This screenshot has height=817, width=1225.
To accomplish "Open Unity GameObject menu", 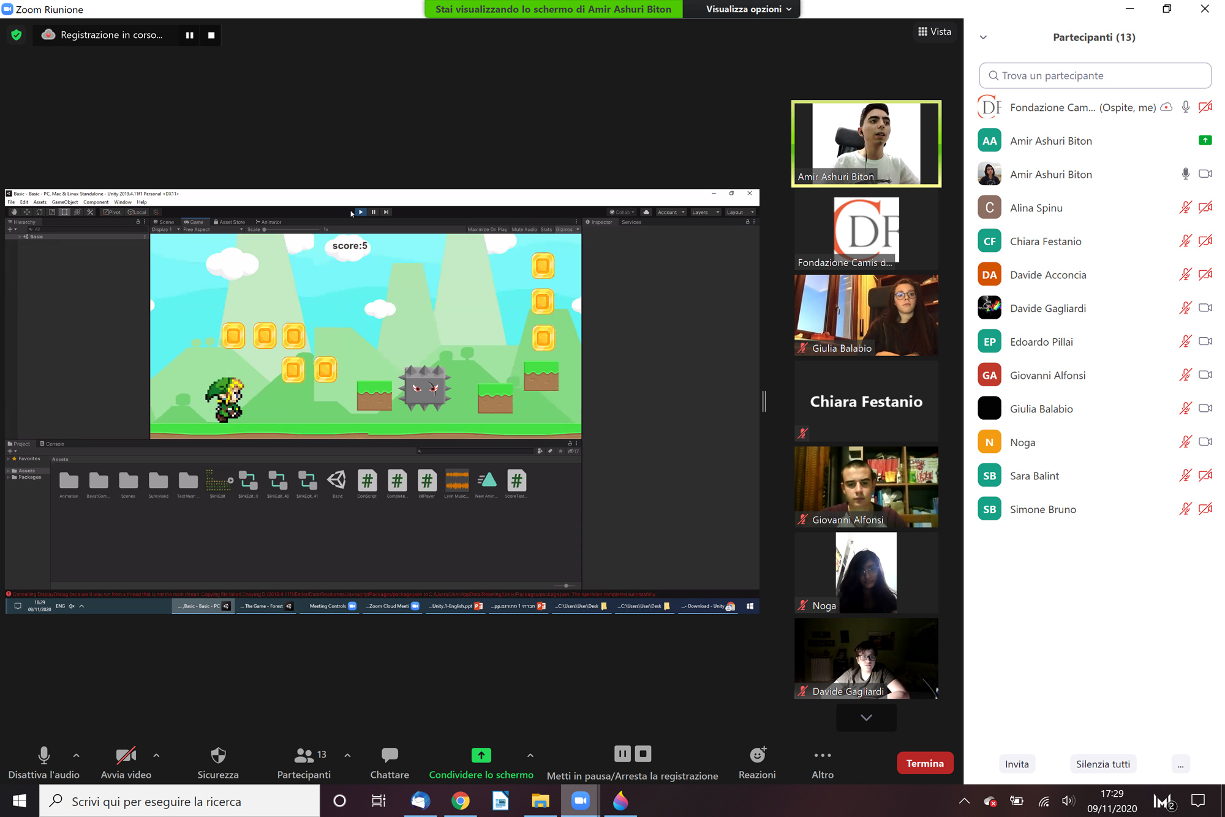I will click(x=65, y=202).
